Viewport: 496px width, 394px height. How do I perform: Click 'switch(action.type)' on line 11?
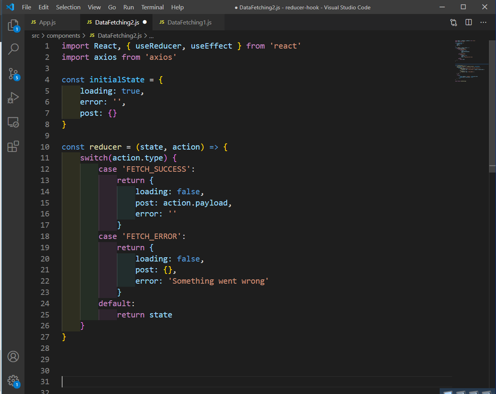(x=124, y=158)
